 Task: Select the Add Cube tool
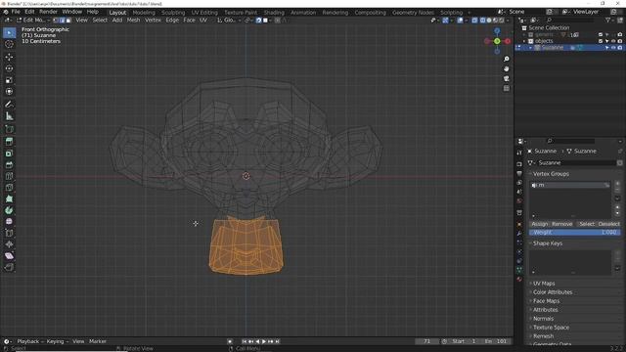9,129
